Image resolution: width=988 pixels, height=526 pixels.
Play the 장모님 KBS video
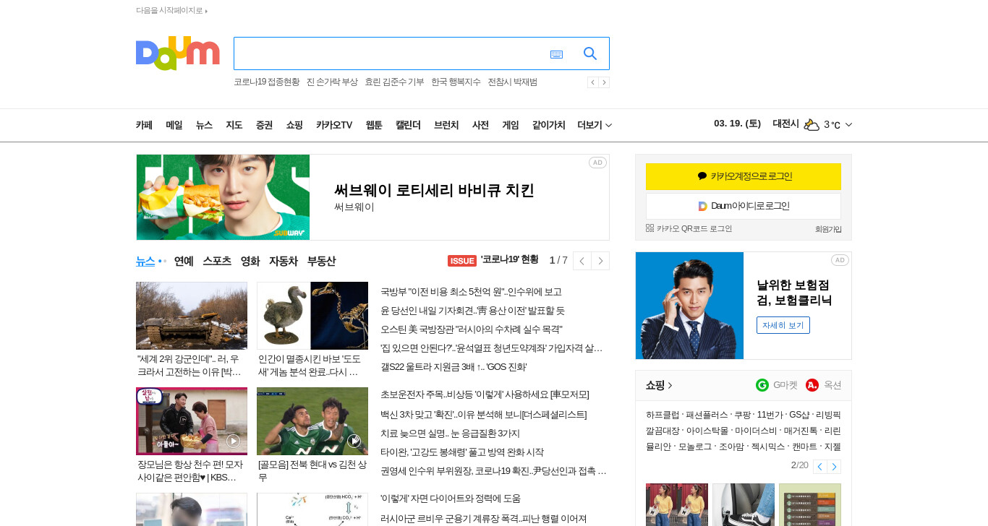[x=233, y=441]
